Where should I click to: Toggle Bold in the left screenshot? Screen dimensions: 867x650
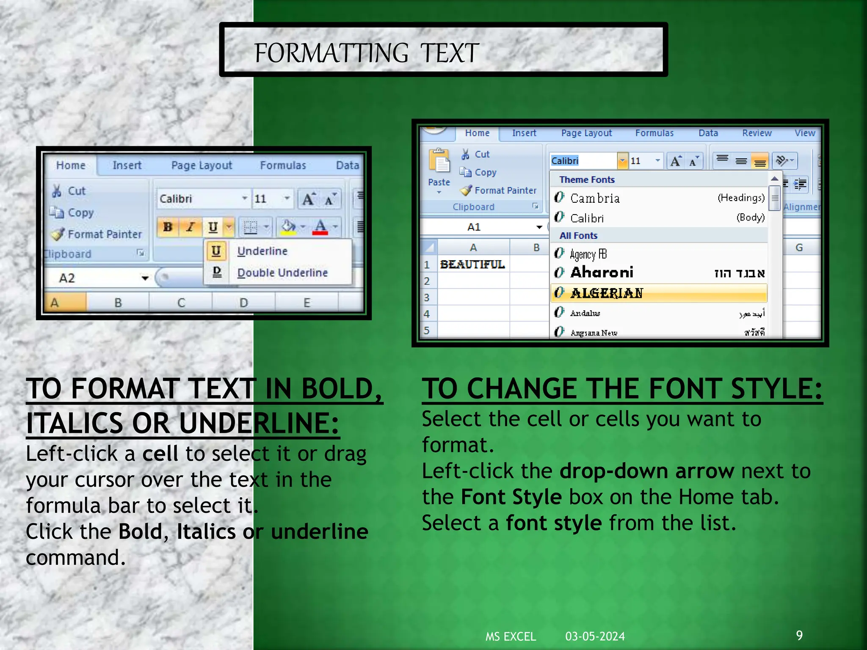168,227
